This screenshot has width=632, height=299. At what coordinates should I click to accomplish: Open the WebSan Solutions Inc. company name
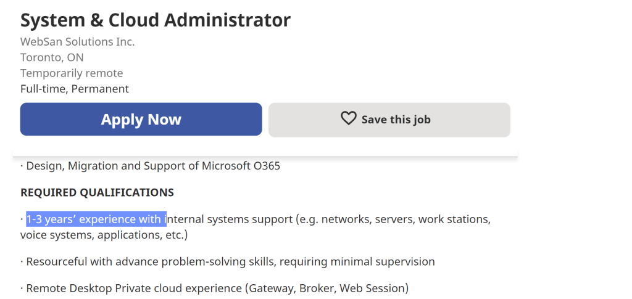77,42
